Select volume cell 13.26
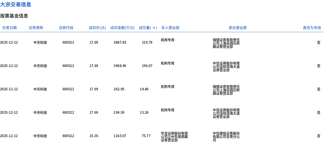The height and width of the screenshot is (149, 323). [144, 112]
